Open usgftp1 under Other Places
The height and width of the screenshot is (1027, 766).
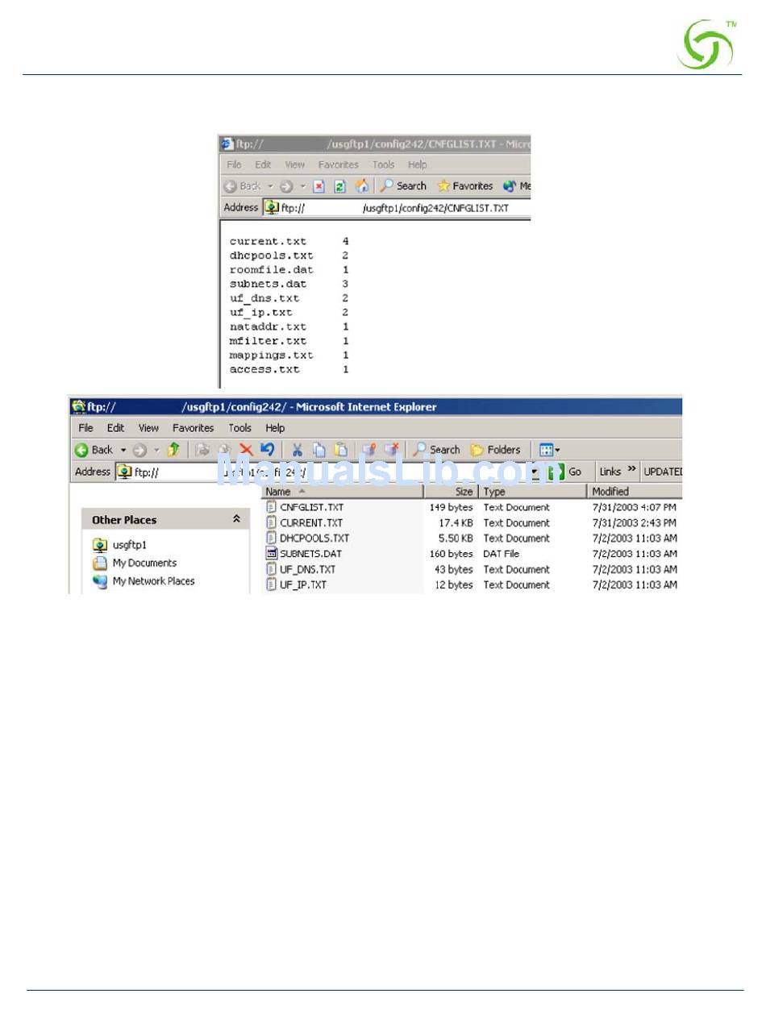120,546
